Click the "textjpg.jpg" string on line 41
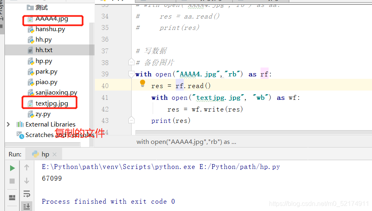This screenshot has width=372, height=211. click(218, 97)
